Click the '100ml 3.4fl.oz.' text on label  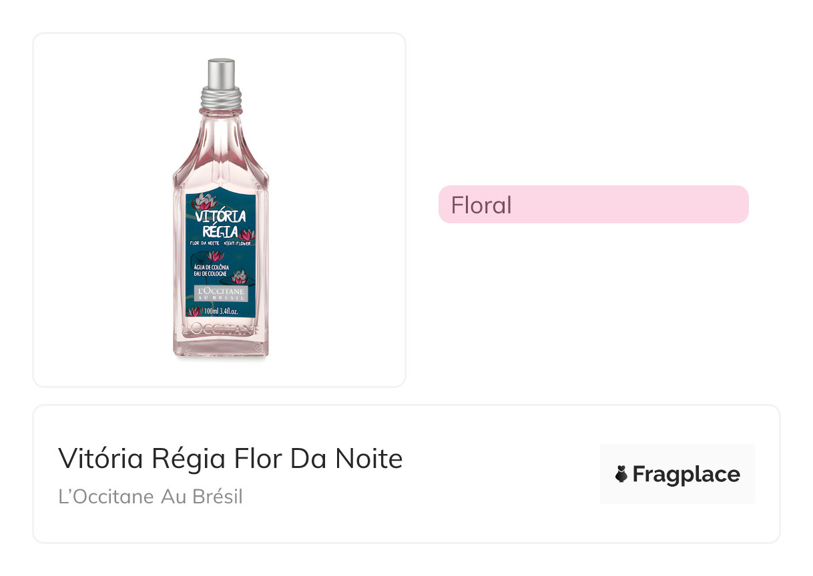pyautogui.click(x=222, y=311)
